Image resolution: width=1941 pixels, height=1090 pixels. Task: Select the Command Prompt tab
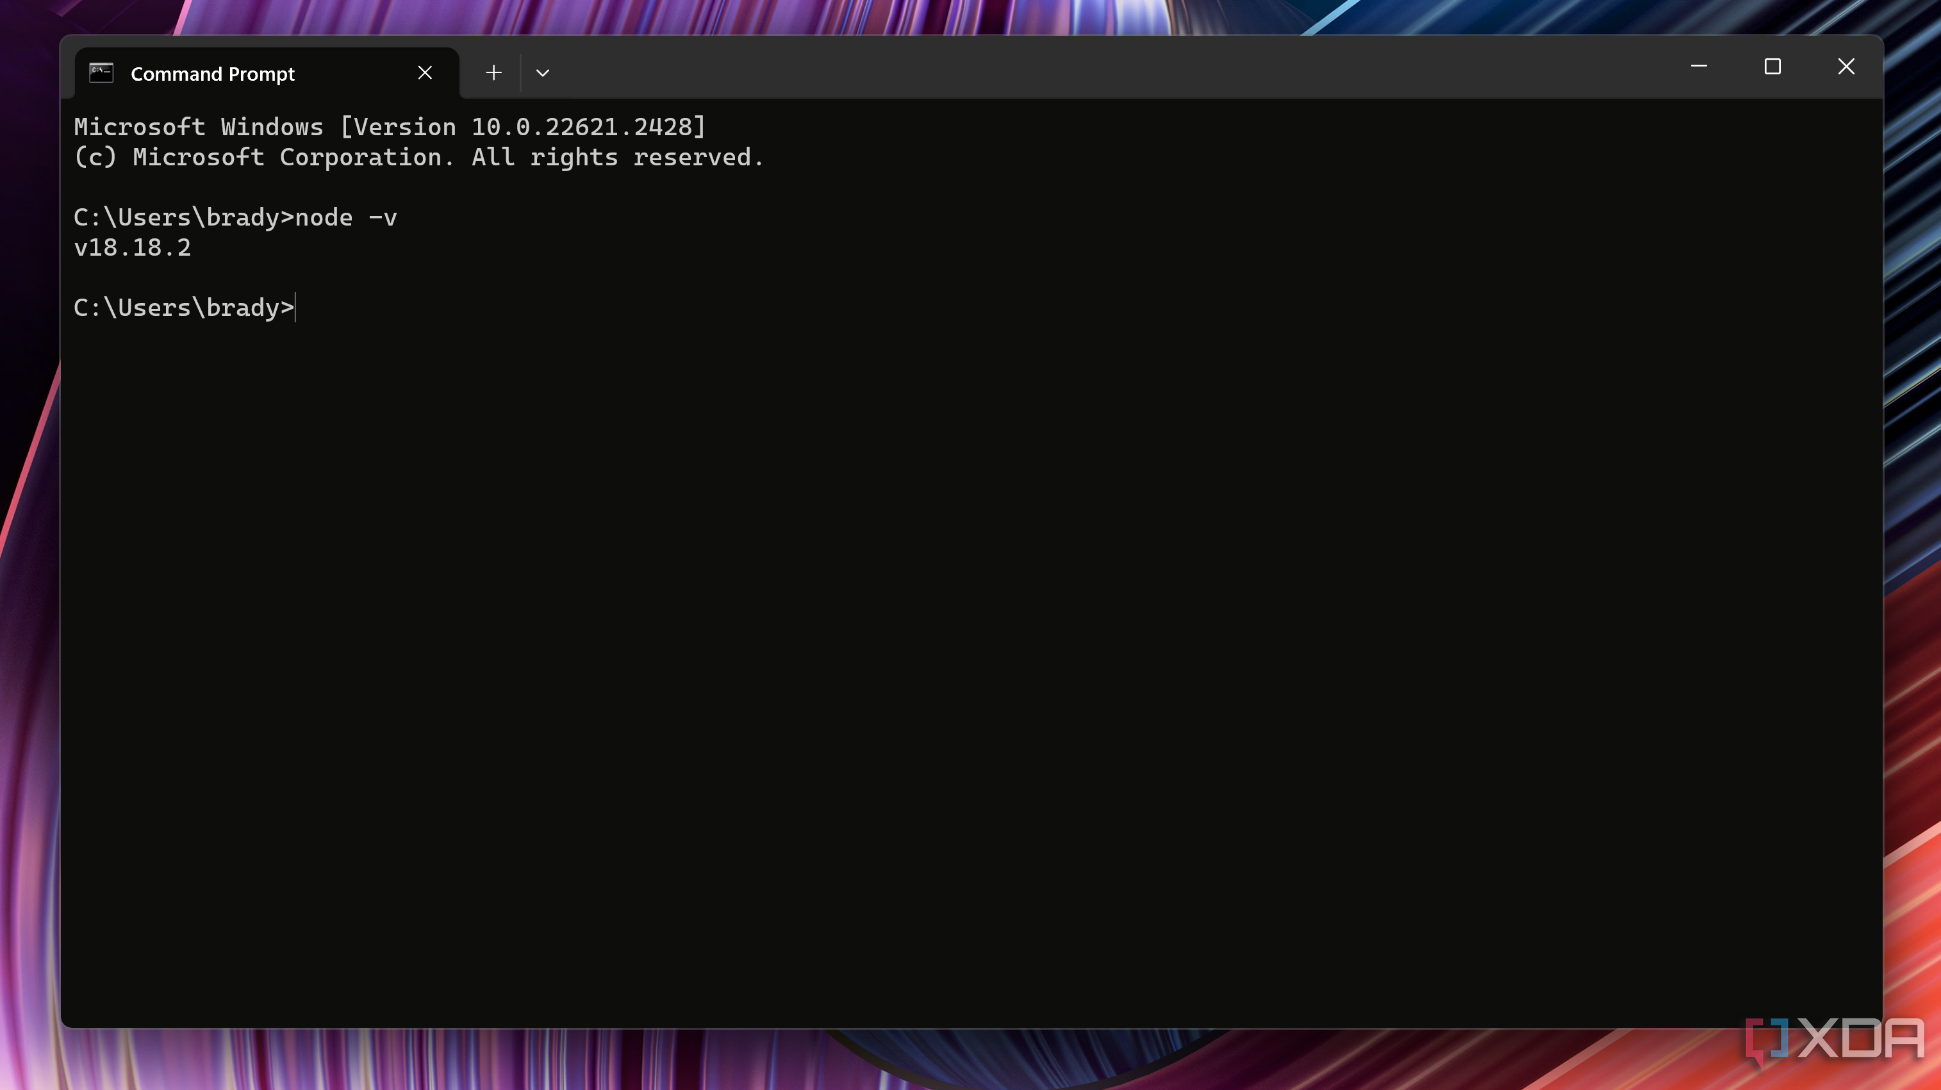(267, 73)
